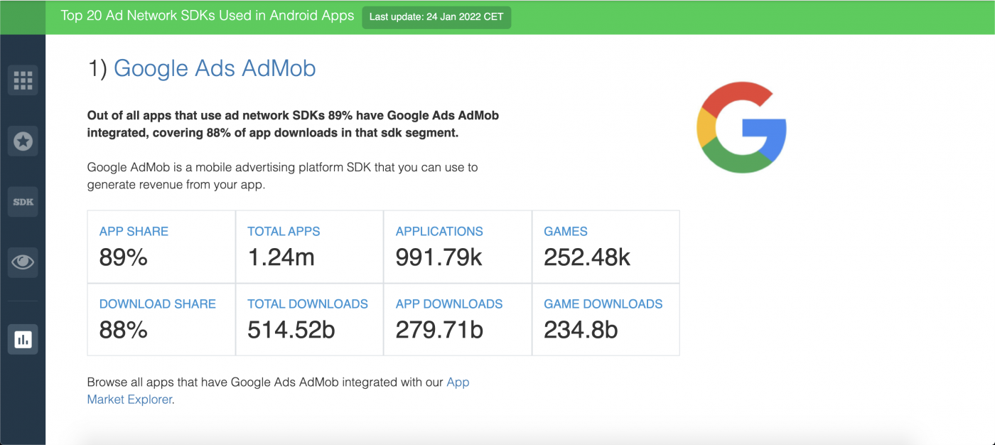Select the 89% app share value
Image resolution: width=995 pixels, height=445 pixels.
pos(124,257)
